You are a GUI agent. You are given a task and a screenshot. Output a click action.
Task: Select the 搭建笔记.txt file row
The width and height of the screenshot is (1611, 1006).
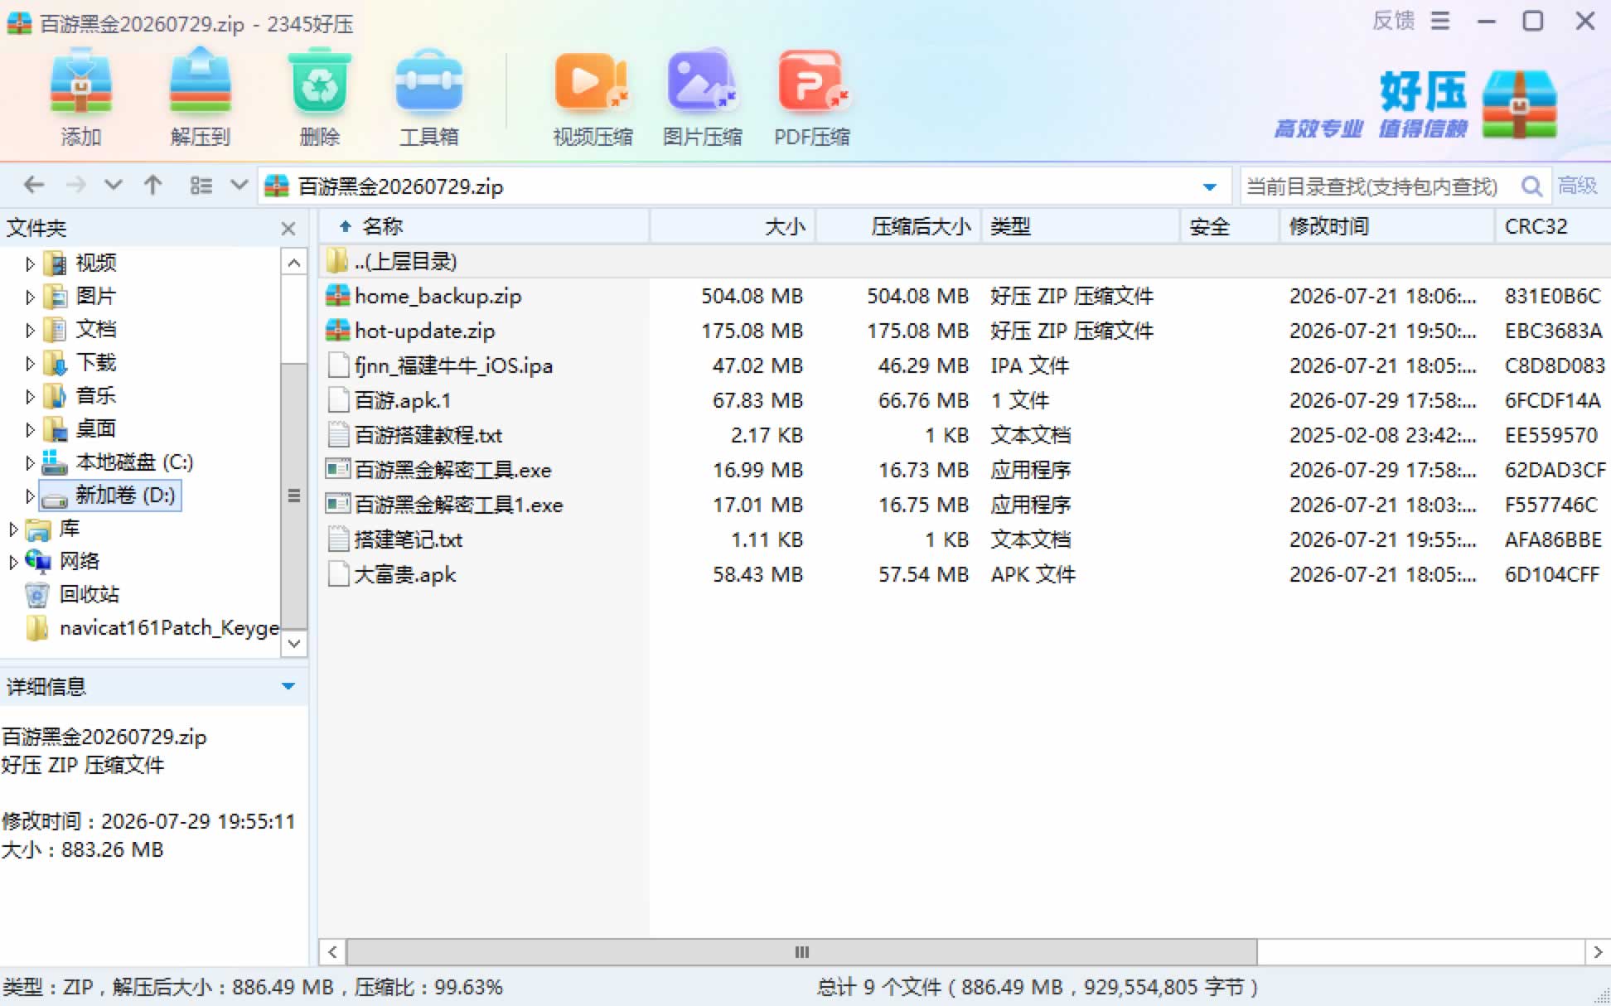click(965, 539)
